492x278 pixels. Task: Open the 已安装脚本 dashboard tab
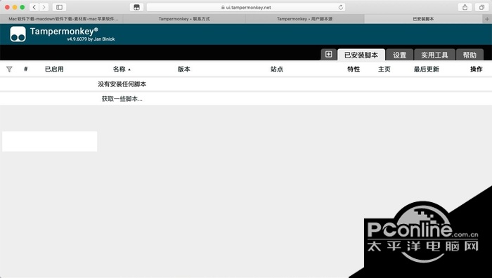pos(361,55)
